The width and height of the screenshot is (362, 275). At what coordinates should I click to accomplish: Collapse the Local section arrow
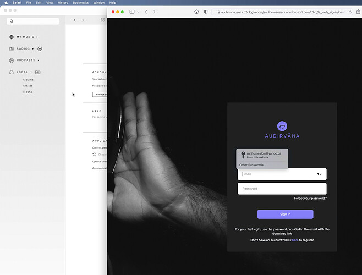31,72
